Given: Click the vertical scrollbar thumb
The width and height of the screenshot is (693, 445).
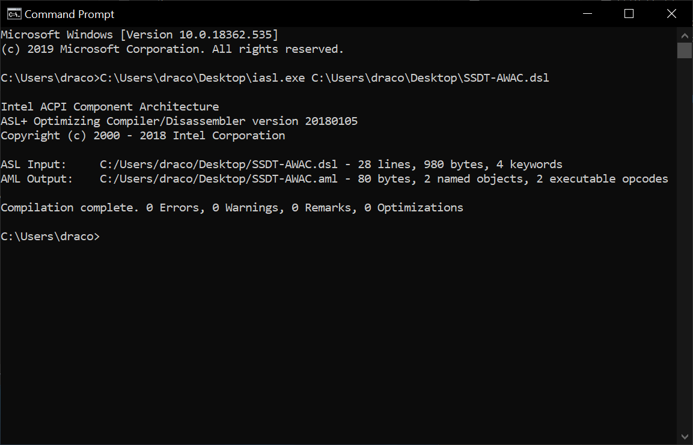Looking at the screenshot, I should (685, 50).
